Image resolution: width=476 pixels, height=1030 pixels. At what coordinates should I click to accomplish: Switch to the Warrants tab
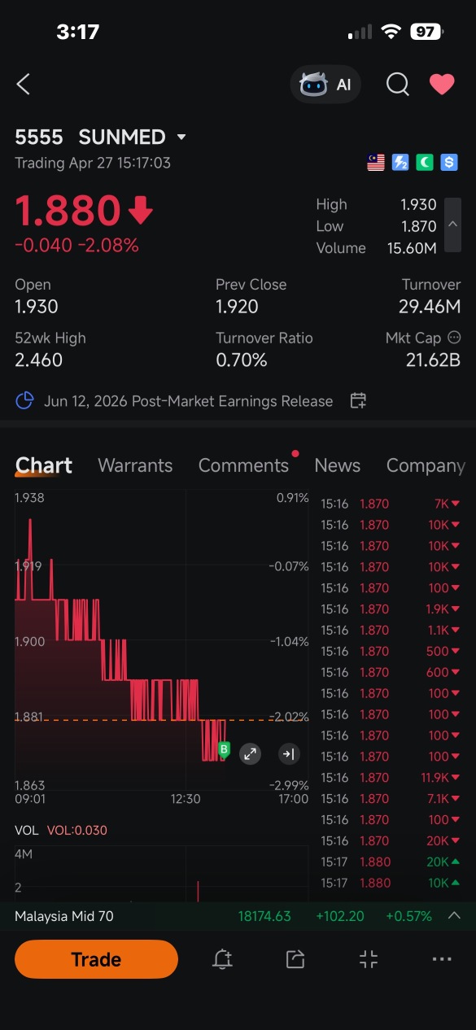pyautogui.click(x=135, y=465)
